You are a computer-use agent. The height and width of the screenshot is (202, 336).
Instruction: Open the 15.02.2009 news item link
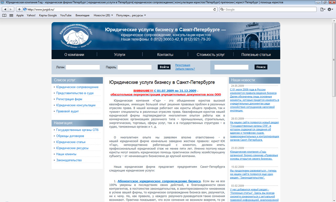[x=253, y=174]
